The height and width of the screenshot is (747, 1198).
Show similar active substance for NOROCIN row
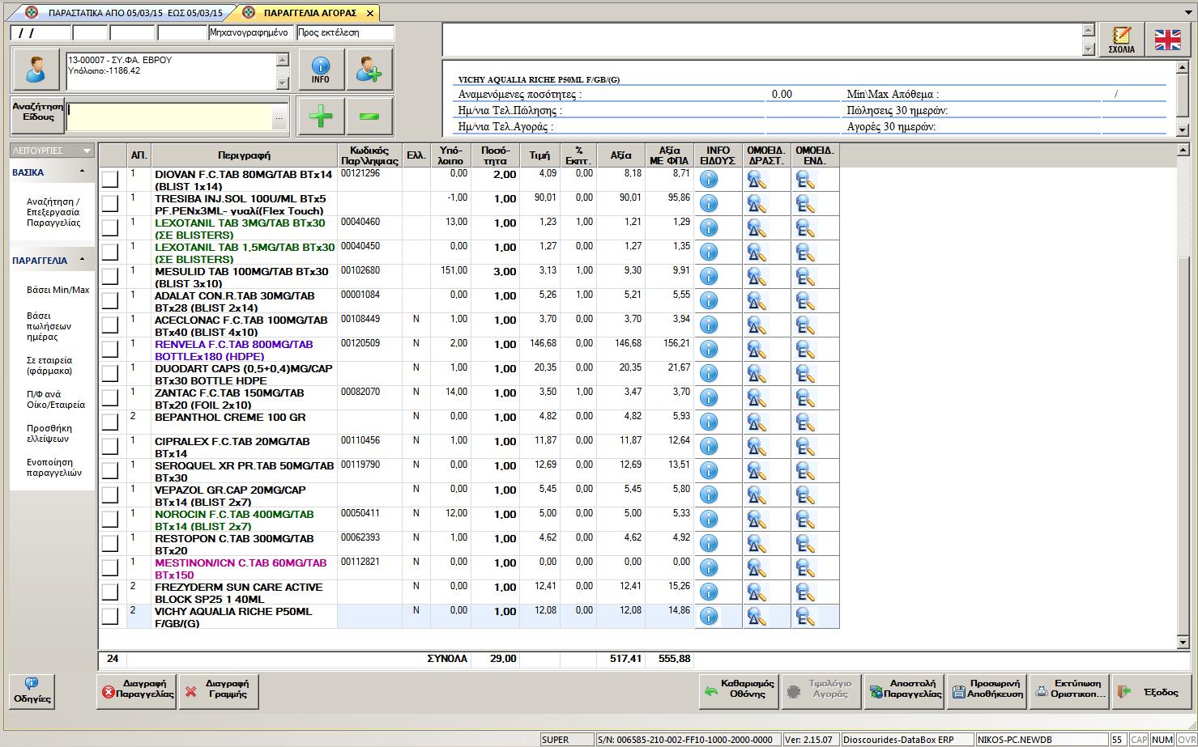[x=757, y=520]
